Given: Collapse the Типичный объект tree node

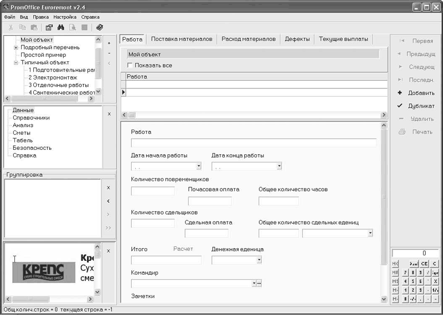Looking at the screenshot, I should pyautogui.click(x=16, y=62).
